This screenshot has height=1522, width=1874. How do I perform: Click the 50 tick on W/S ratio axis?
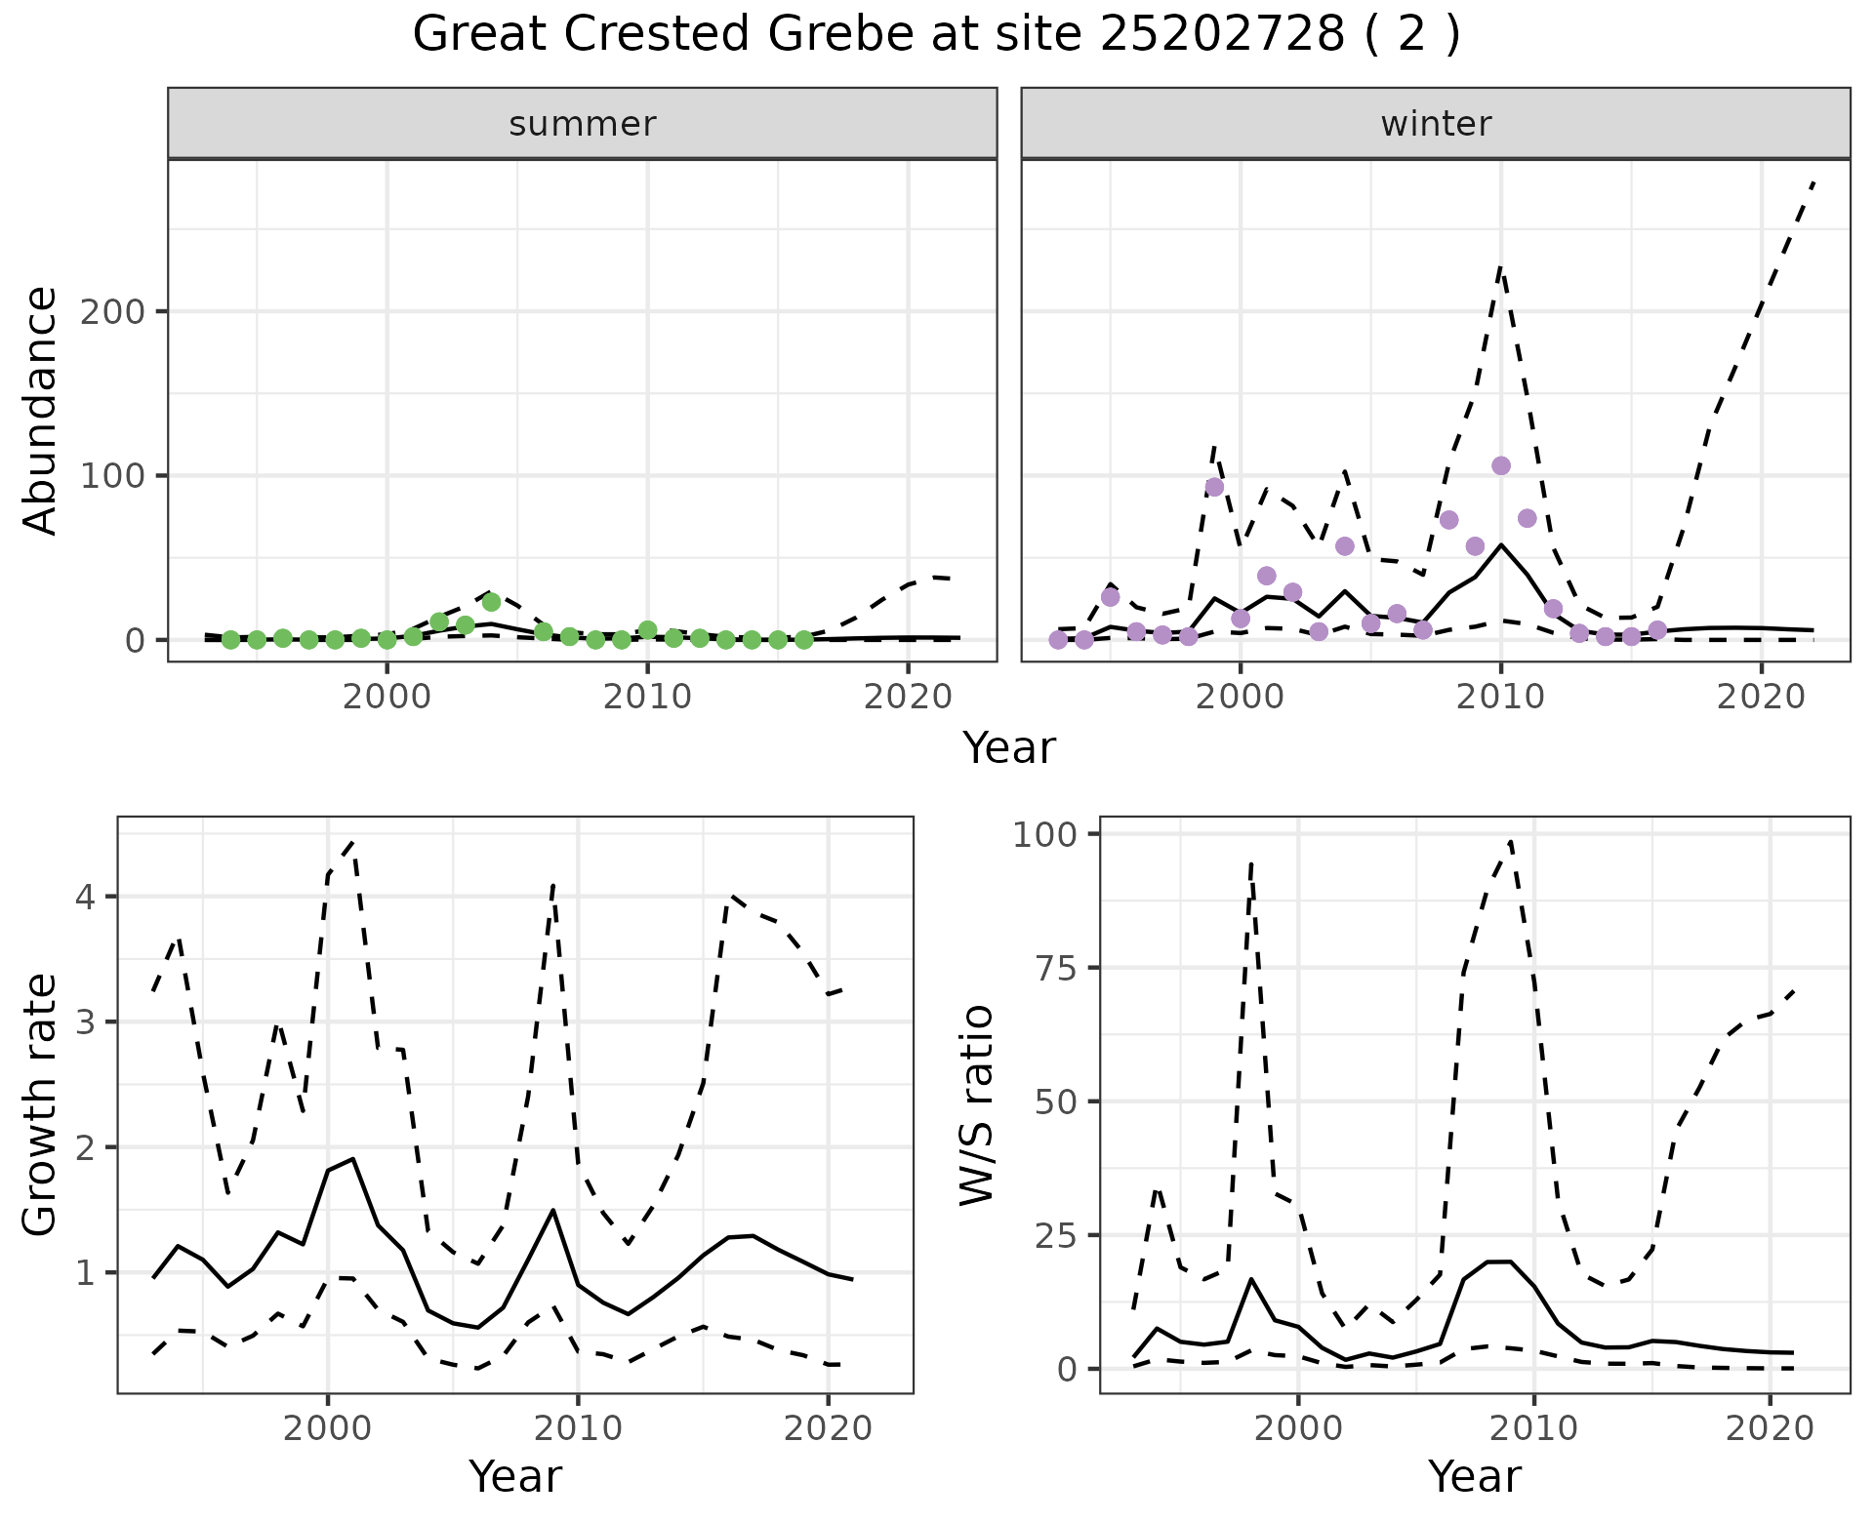pos(1054,1101)
